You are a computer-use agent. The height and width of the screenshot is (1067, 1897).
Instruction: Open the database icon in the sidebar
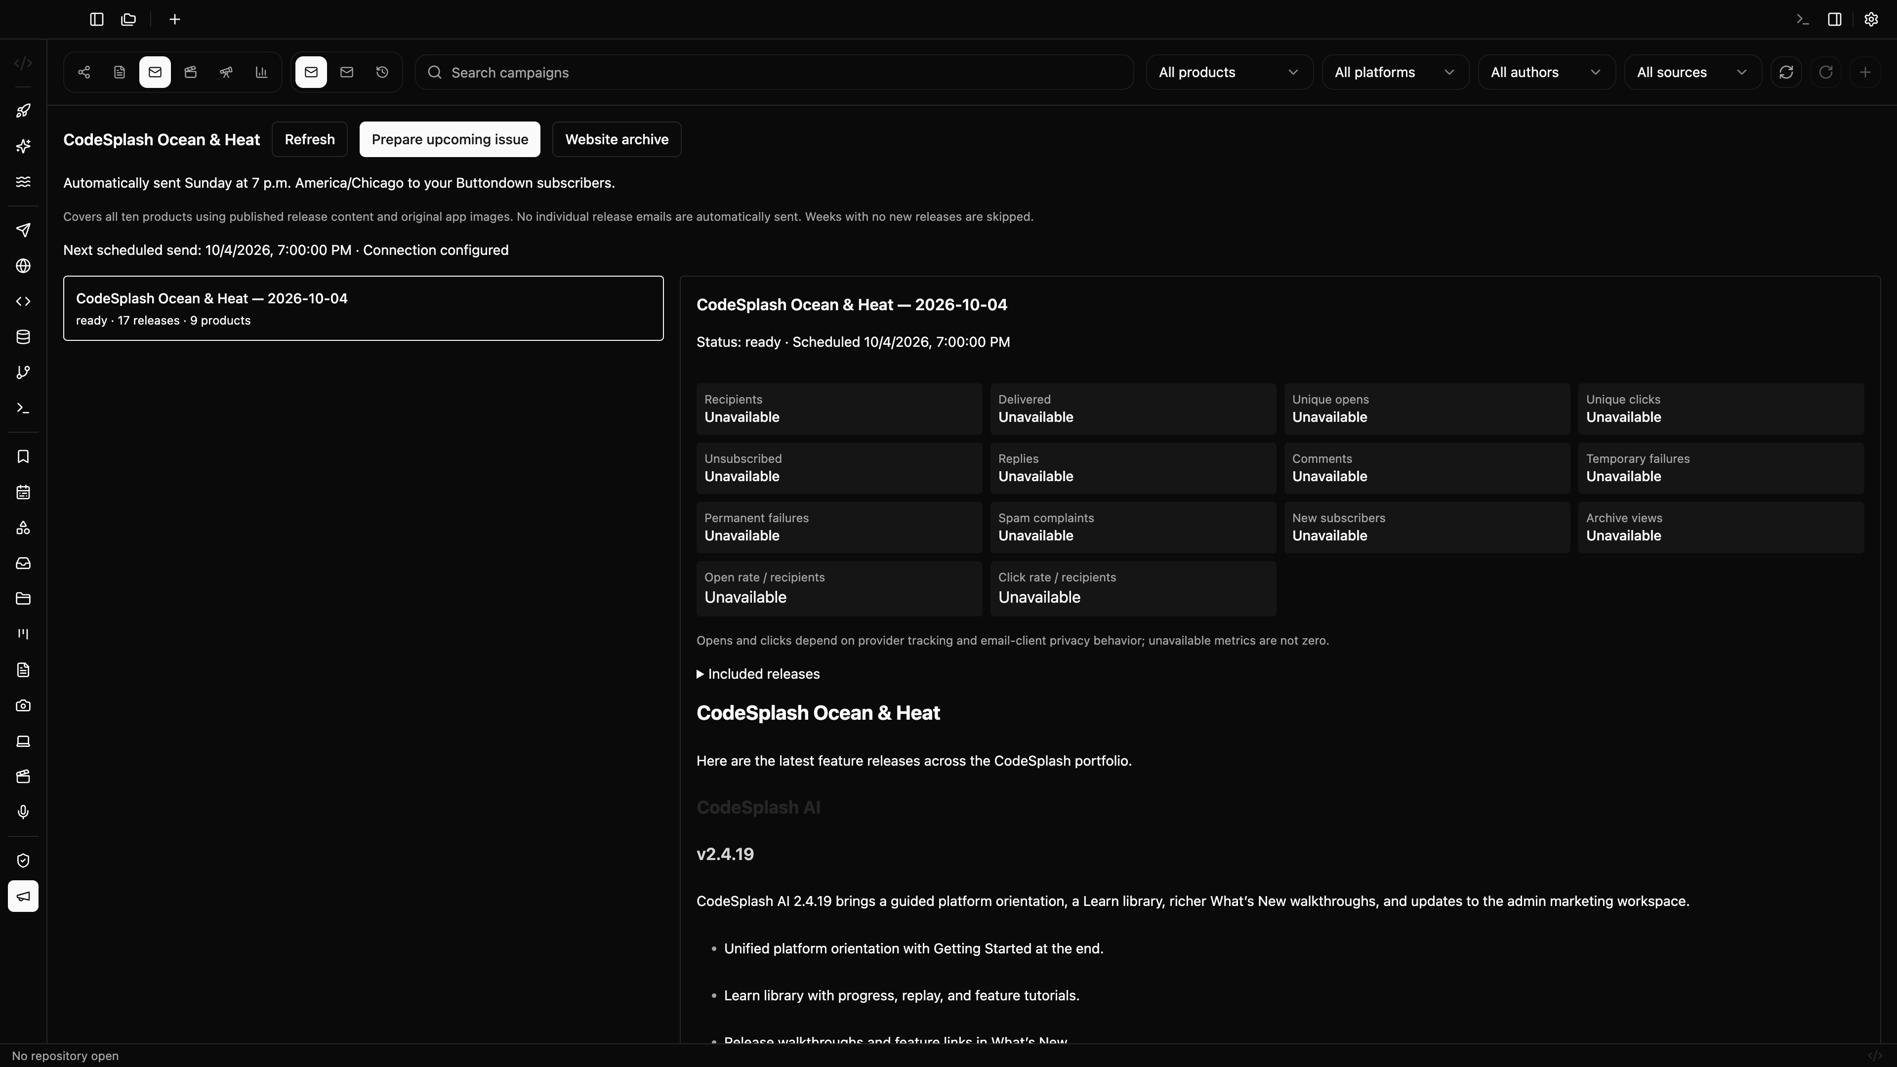[24, 337]
